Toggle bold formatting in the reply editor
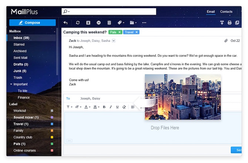Screen dimensions: 248x163 (x=104, y=107)
